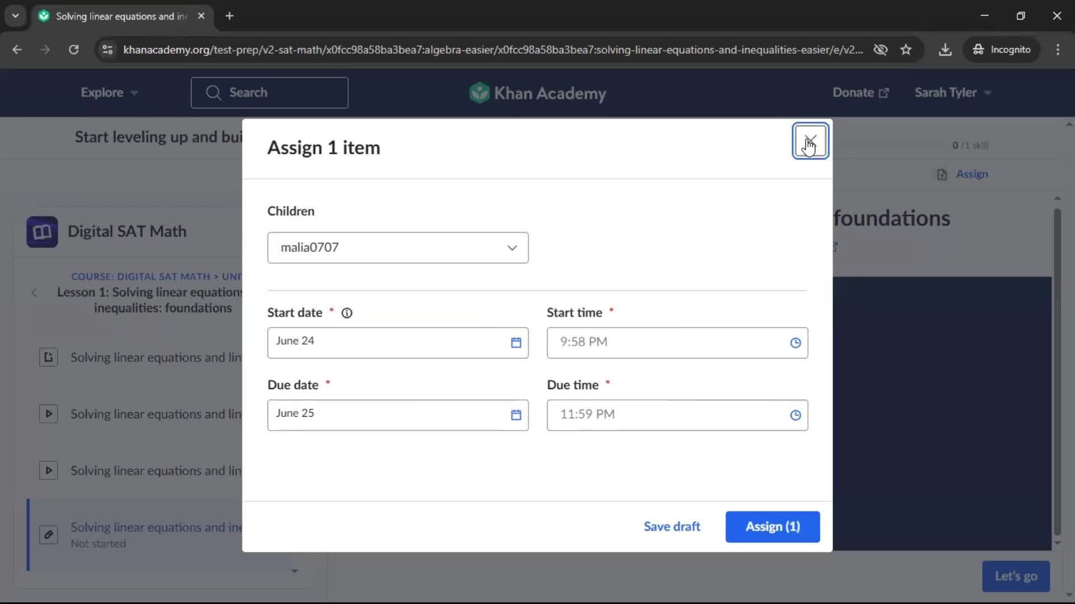Click the browser Back arrow

[17, 50]
